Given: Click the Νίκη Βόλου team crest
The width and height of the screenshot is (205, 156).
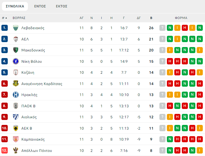Looking at the screenshot, I should 16,61.
